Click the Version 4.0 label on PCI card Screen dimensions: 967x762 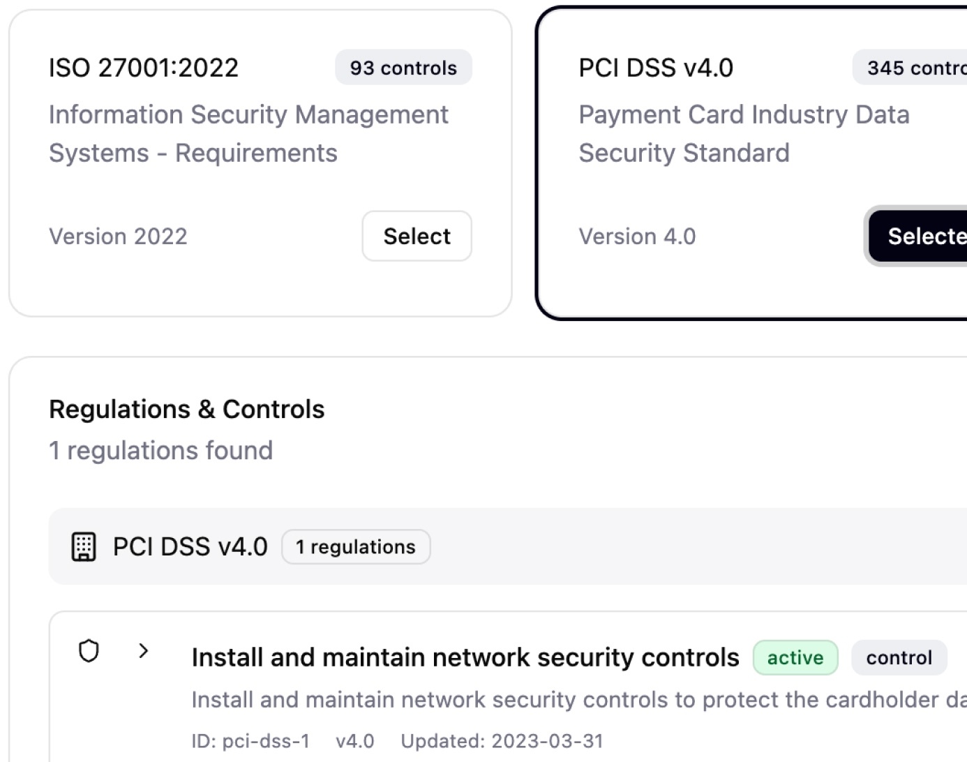[x=637, y=237]
